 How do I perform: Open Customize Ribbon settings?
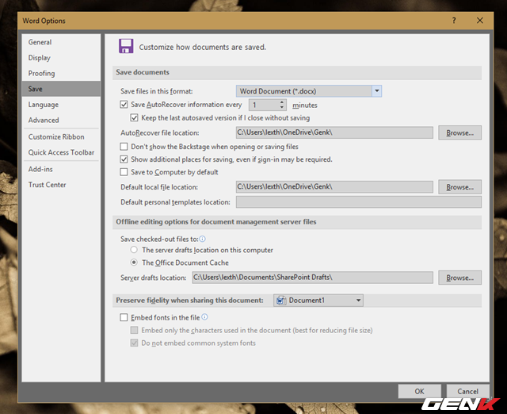[x=61, y=137]
